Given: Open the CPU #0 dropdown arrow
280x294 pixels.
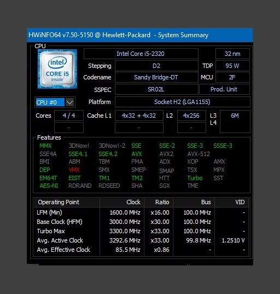Looking at the screenshot, I should point(69,102).
